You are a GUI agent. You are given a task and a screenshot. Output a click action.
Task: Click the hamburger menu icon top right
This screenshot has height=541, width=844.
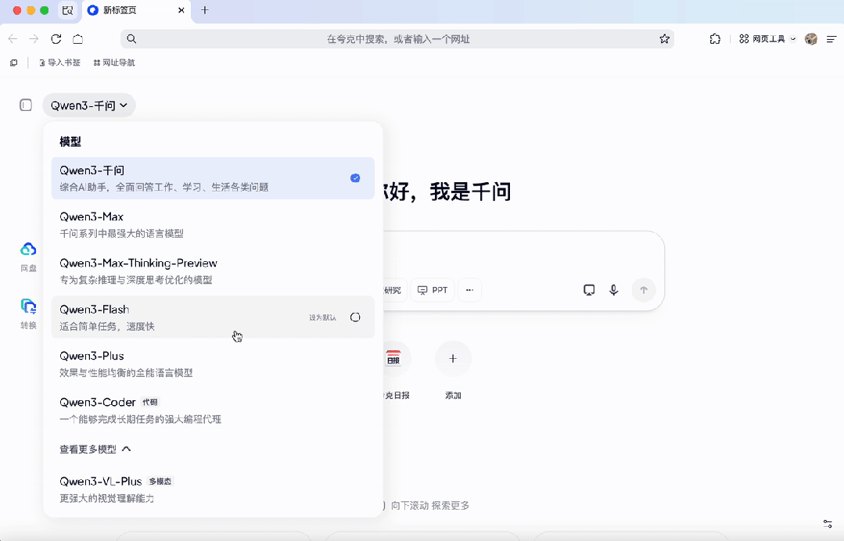tap(831, 38)
